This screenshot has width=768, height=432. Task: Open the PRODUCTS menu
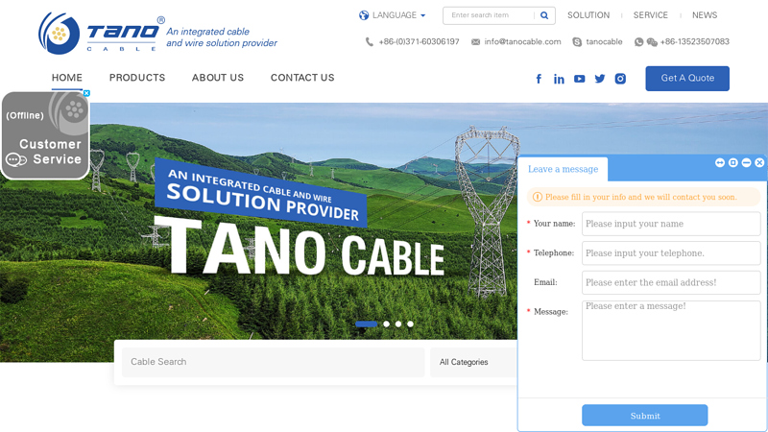(137, 78)
